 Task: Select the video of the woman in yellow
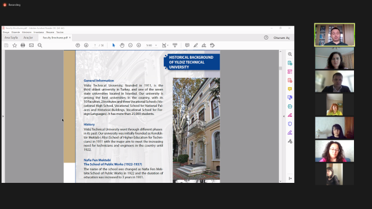click(335, 105)
